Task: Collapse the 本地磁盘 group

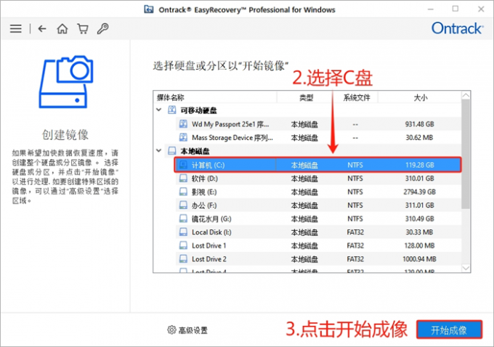Action: coord(159,151)
